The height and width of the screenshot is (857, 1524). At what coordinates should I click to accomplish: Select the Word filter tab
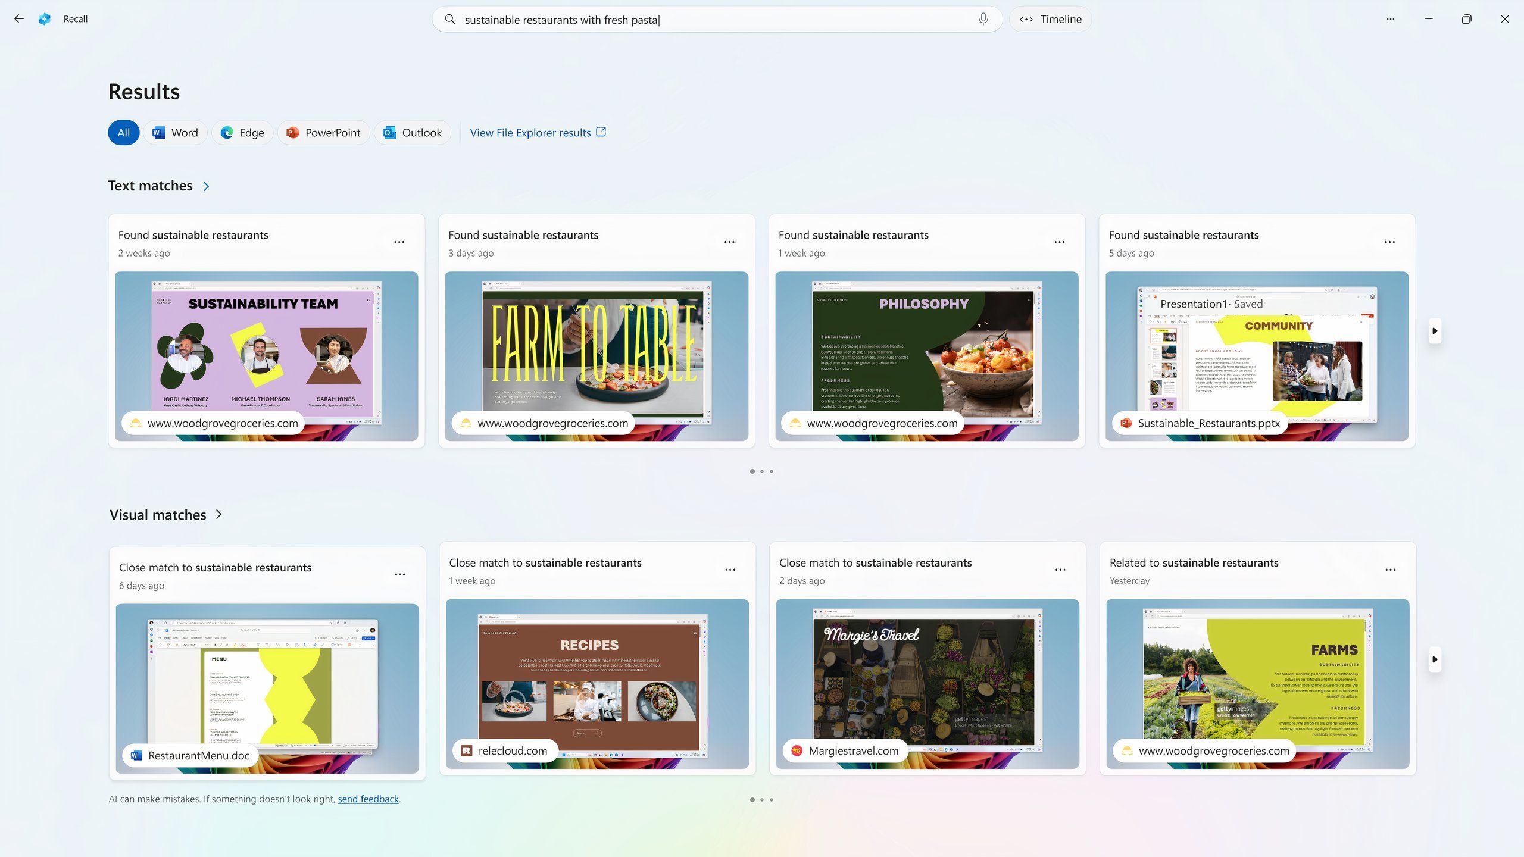coord(175,133)
